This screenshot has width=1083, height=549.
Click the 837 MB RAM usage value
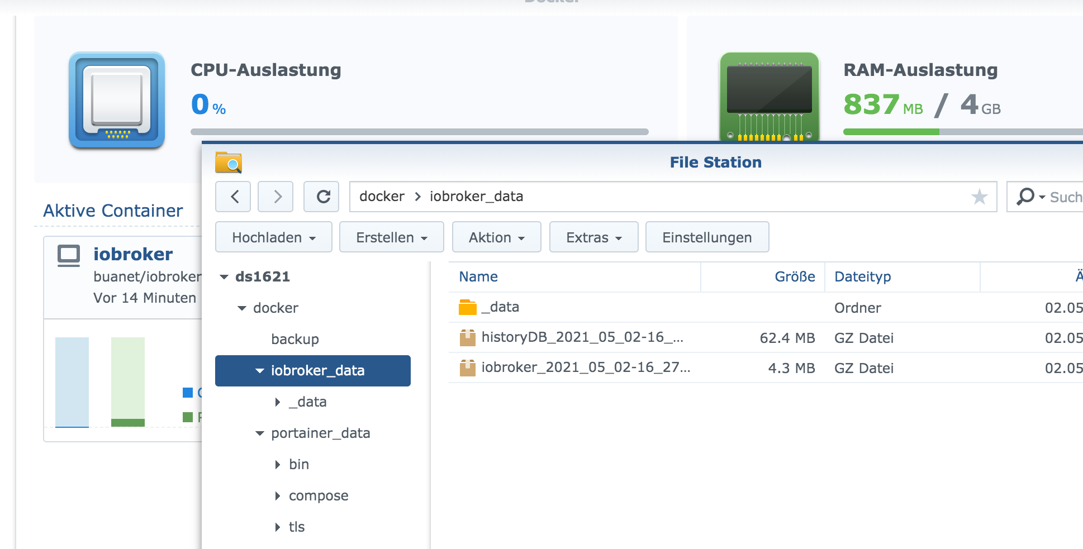(x=883, y=104)
